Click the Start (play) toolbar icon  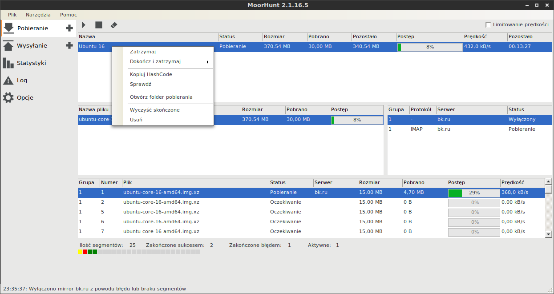84,25
